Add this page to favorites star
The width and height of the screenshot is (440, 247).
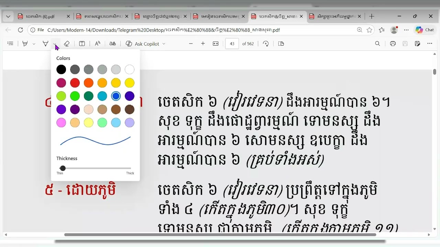(370, 30)
